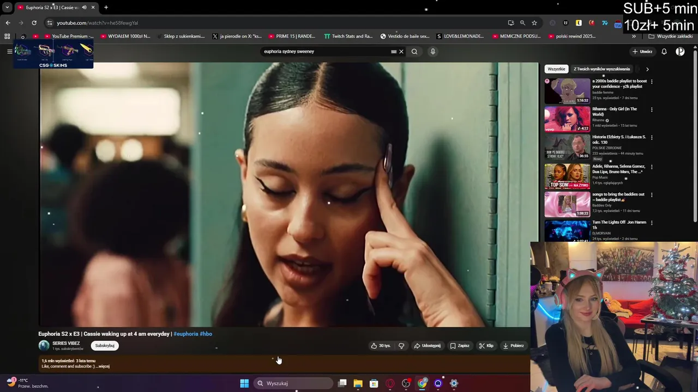Open File Explorer from the taskbar
The image size is (698, 392).
pos(358,383)
